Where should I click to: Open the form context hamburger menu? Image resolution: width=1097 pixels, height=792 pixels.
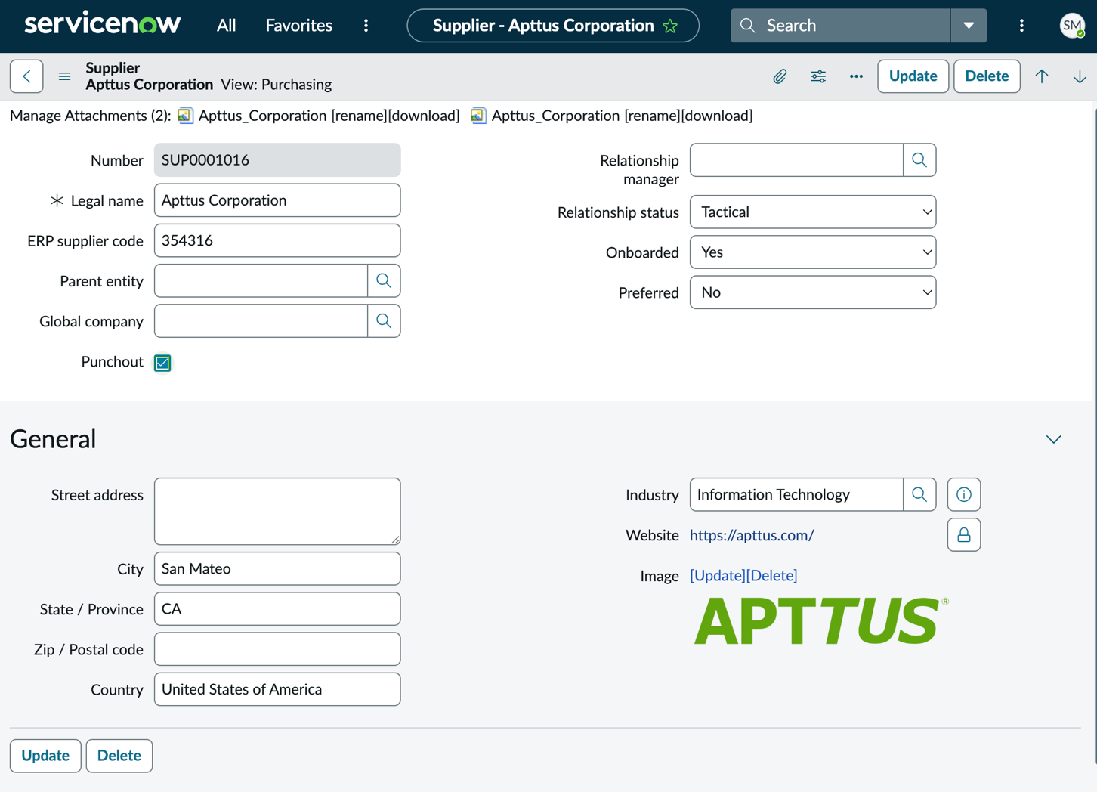[x=65, y=76]
